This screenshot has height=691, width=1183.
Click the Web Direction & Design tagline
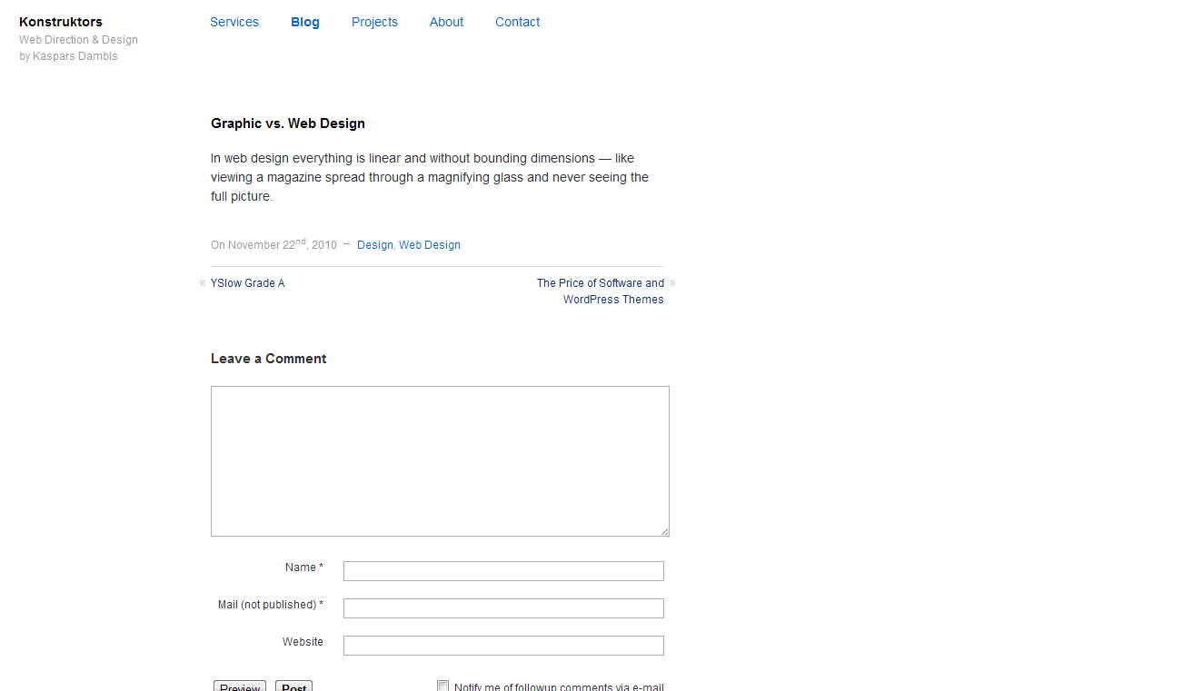click(78, 40)
